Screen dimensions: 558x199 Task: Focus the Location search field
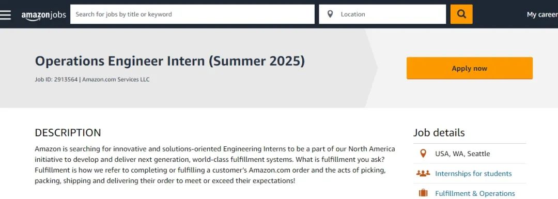pyautogui.click(x=382, y=14)
